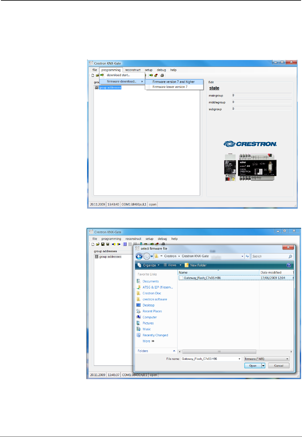Click the first grey grid toolbar icon
Image resolution: width=302 pixels, height=437 pixels.
click(130, 244)
